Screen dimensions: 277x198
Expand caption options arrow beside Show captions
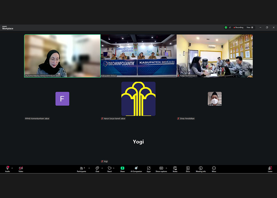click(166, 168)
